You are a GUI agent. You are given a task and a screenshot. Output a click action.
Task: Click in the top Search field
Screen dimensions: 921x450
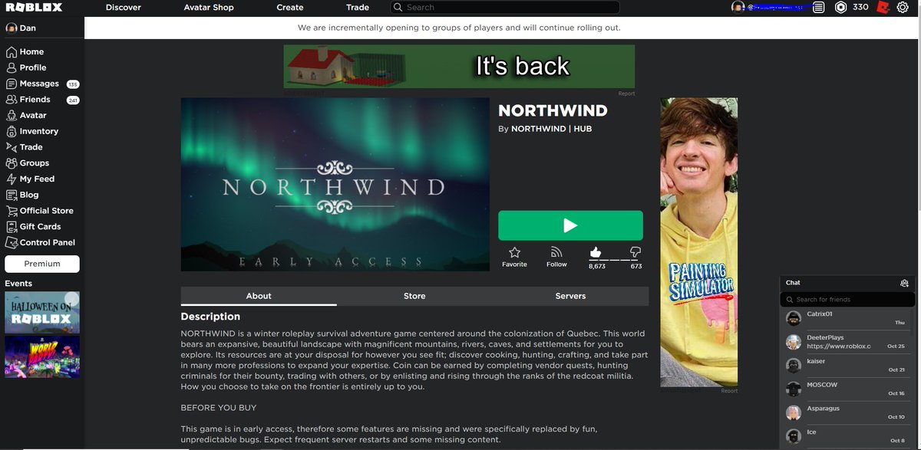pos(505,8)
